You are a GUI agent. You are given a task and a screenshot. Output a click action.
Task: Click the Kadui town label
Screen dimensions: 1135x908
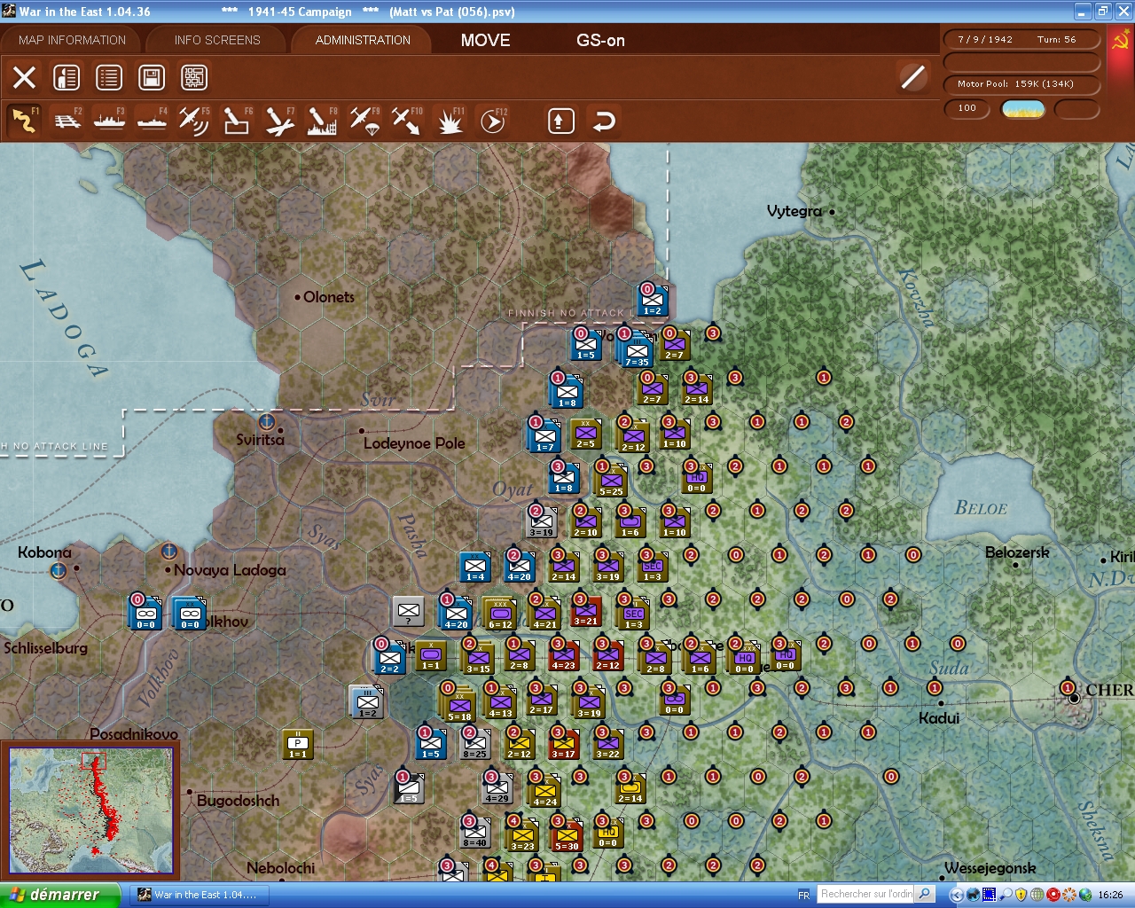[x=939, y=717]
